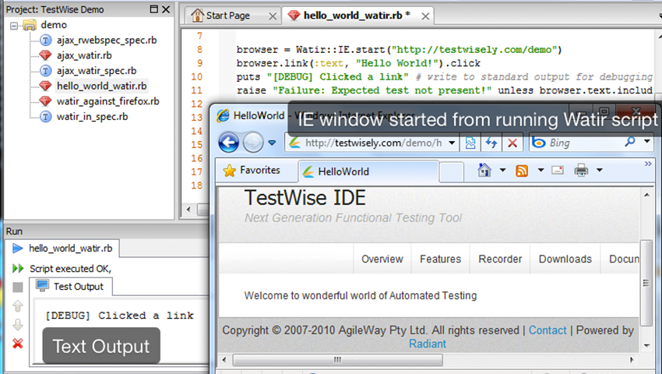Click the RSS feeds icon in IE
662x374 pixels.
(x=522, y=171)
